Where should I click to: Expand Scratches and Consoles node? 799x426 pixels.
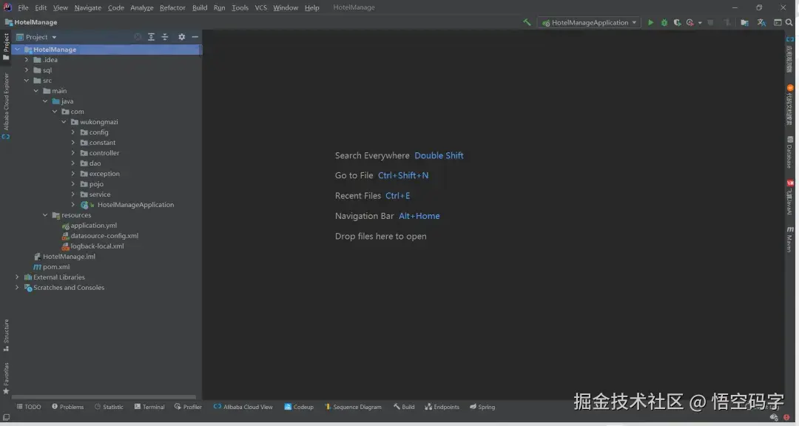(x=17, y=288)
